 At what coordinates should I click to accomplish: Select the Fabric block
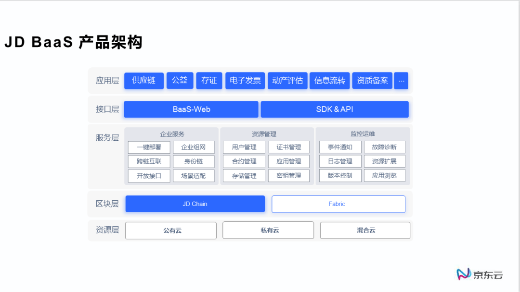point(338,204)
